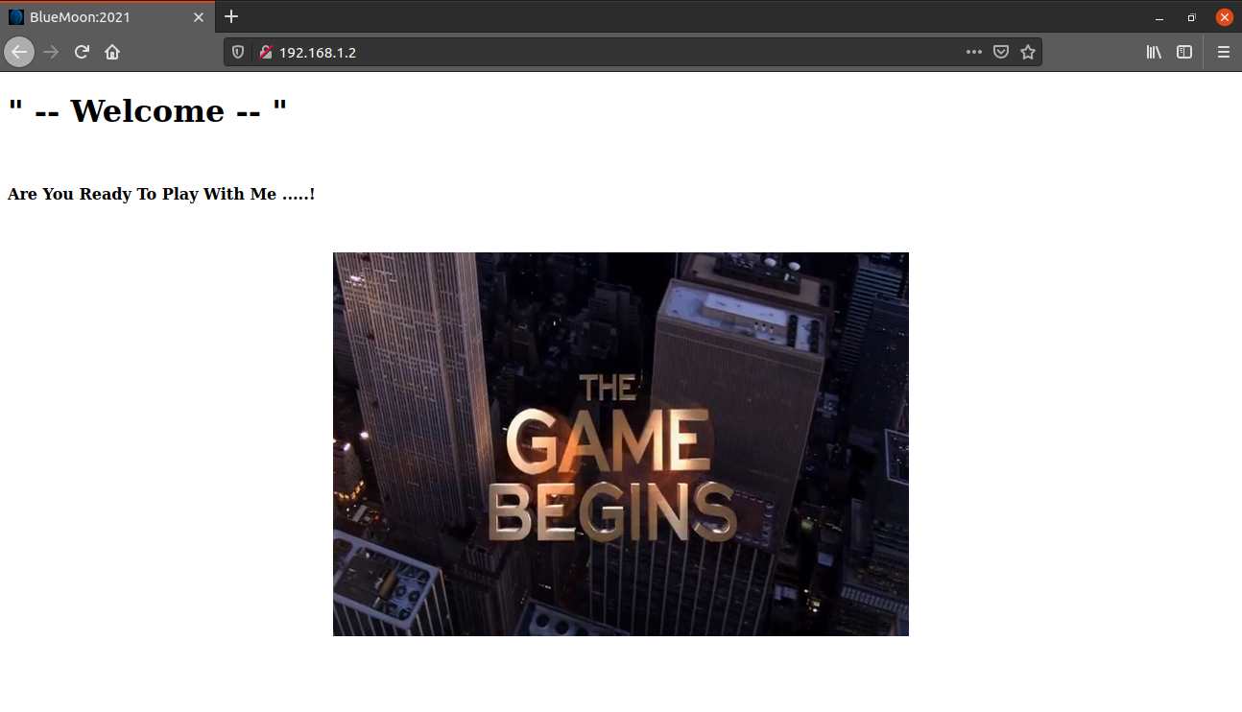Close the BlueMoon:2021 tab
The width and height of the screenshot is (1242, 712).
coord(199,17)
